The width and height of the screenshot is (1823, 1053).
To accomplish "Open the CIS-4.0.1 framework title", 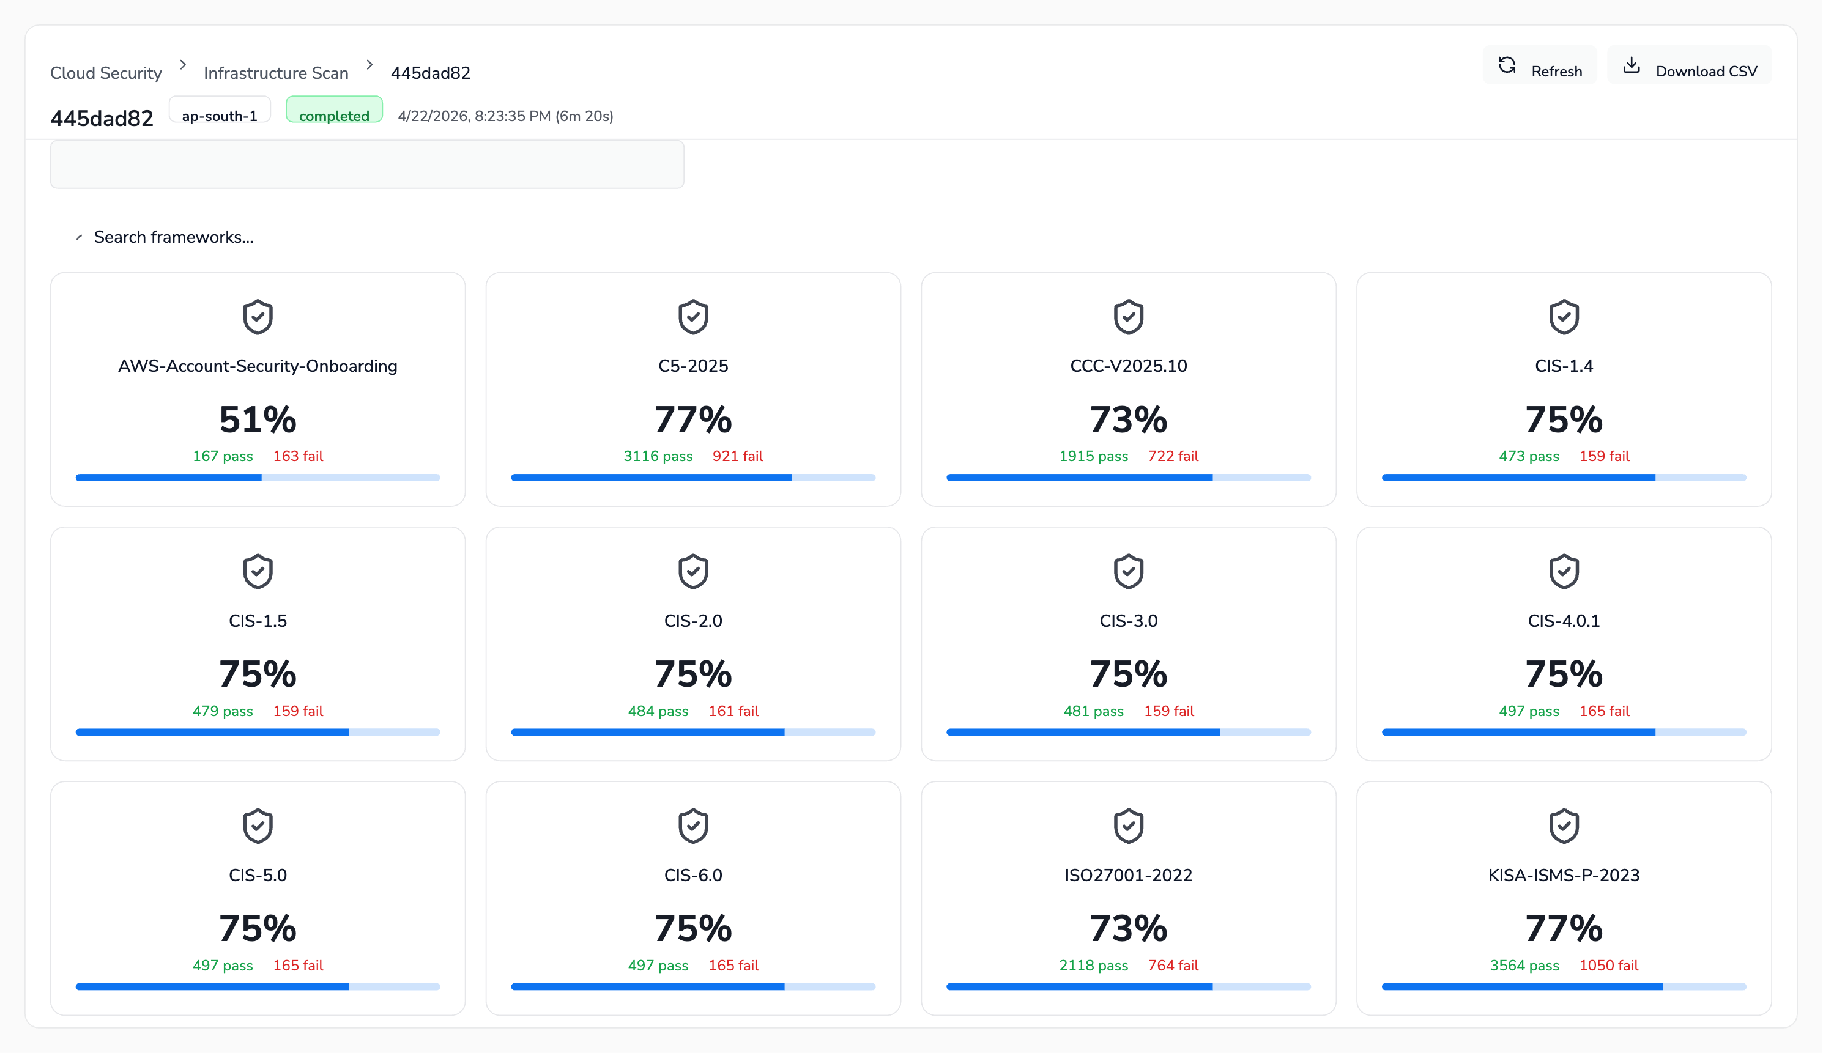I will tap(1563, 621).
